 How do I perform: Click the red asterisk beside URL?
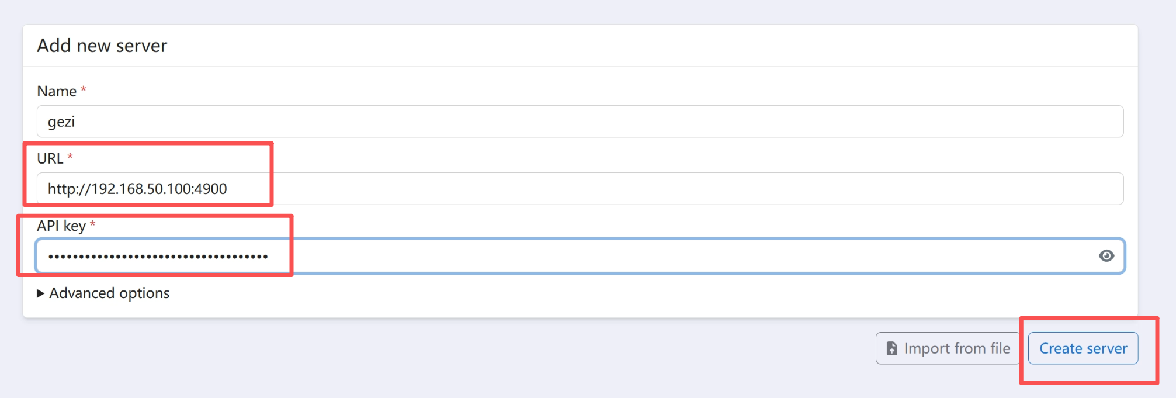(x=70, y=157)
